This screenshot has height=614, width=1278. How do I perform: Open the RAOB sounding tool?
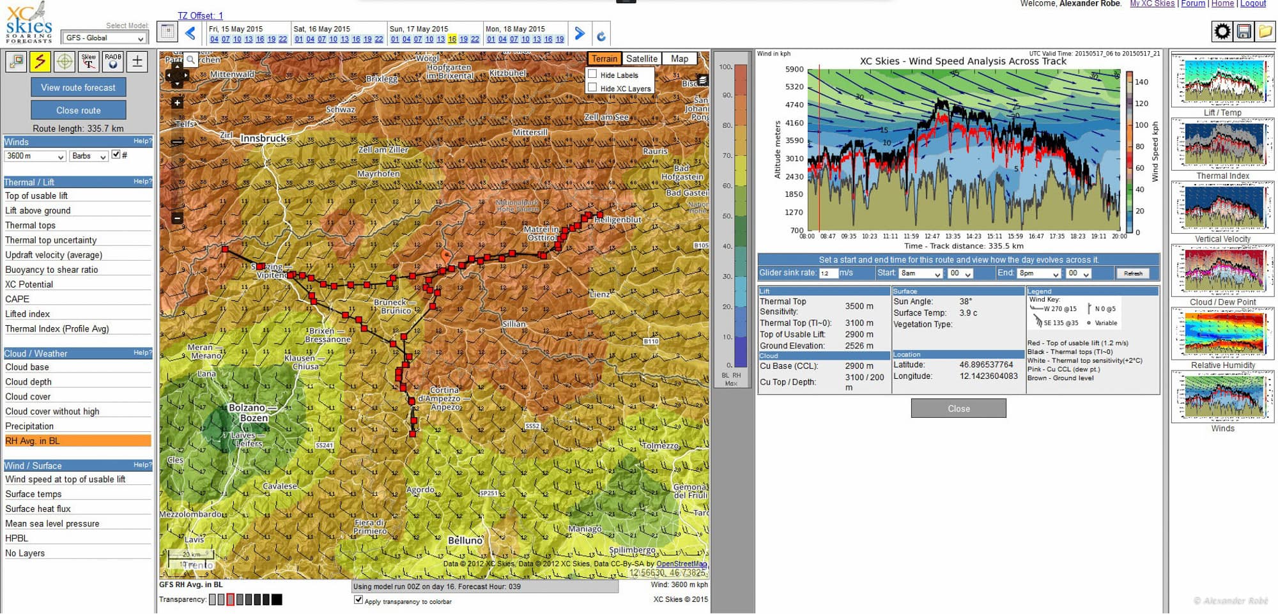(x=113, y=61)
